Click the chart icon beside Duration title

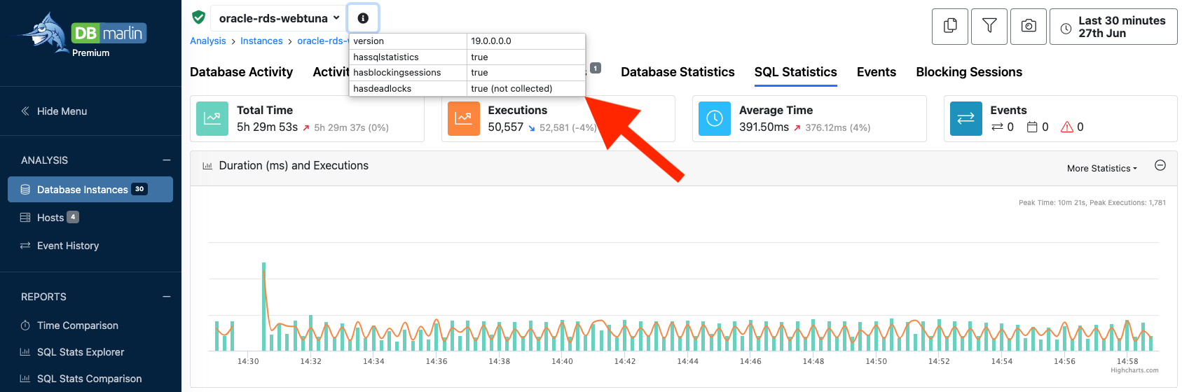click(x=207, y=166)
